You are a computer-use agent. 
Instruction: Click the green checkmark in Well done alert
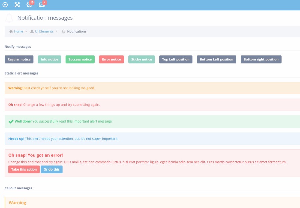click(11, 122)
